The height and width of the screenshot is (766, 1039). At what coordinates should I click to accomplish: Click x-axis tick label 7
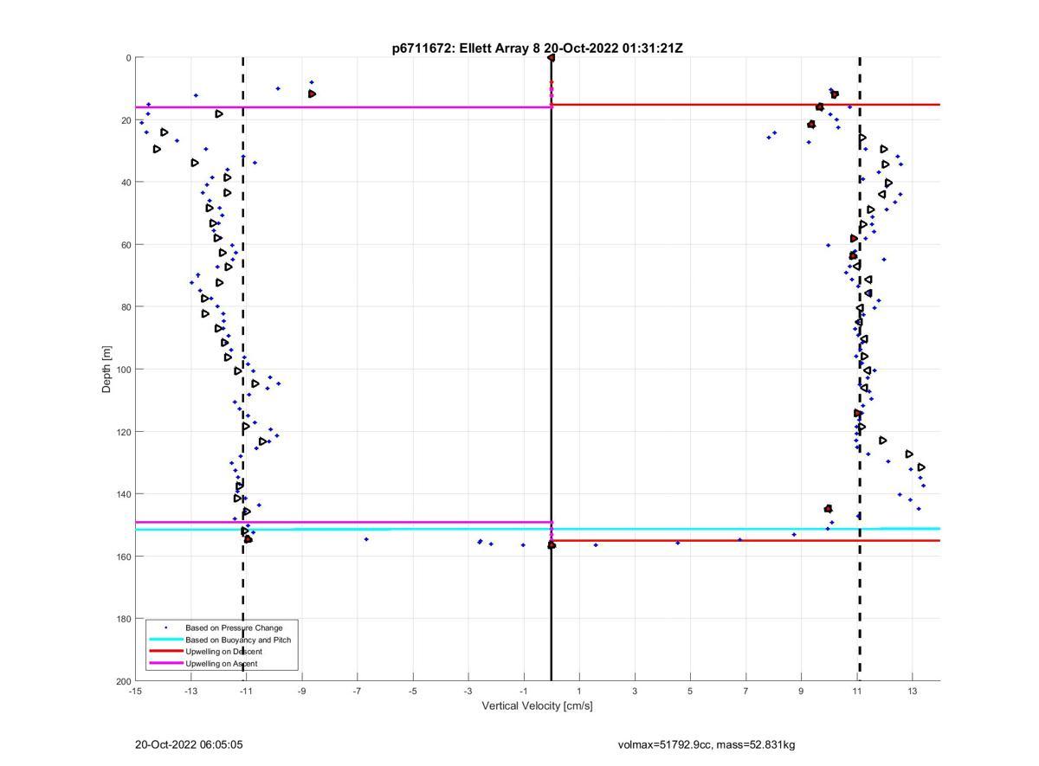tap(745, 691)
